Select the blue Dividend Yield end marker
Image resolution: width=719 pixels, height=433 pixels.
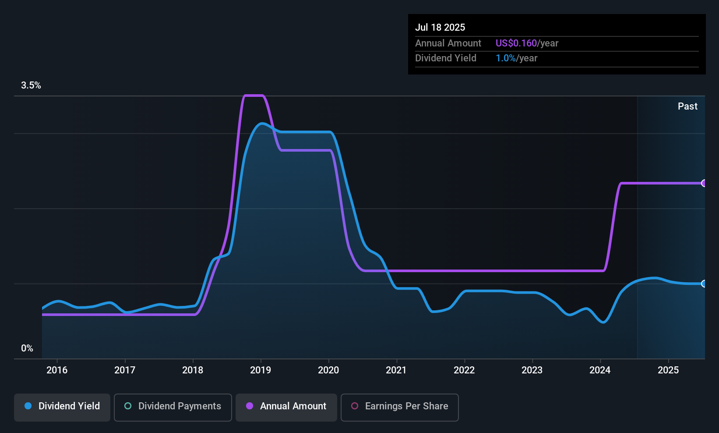click(x=704, y=284)
